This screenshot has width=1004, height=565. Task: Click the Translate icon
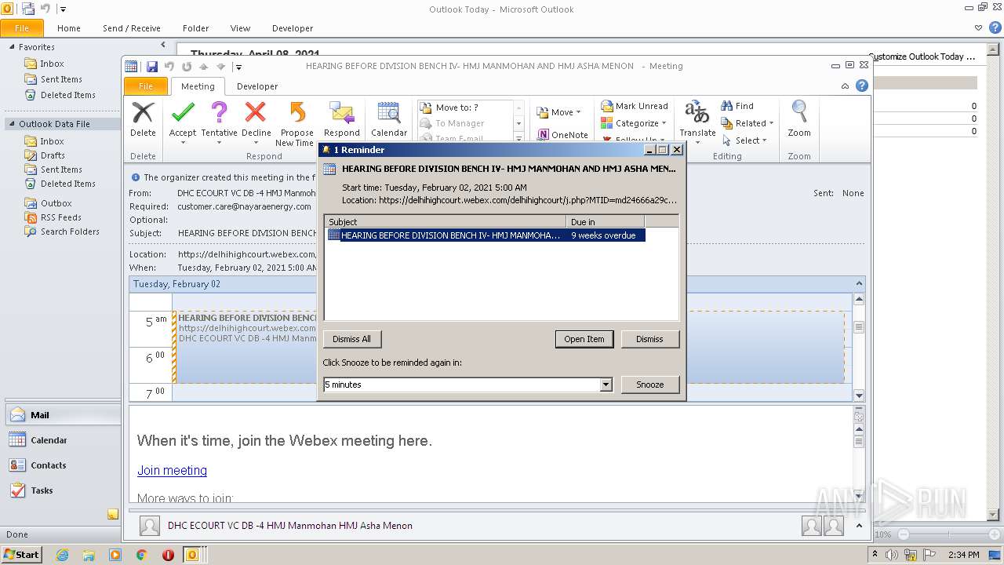click(697, 122)
